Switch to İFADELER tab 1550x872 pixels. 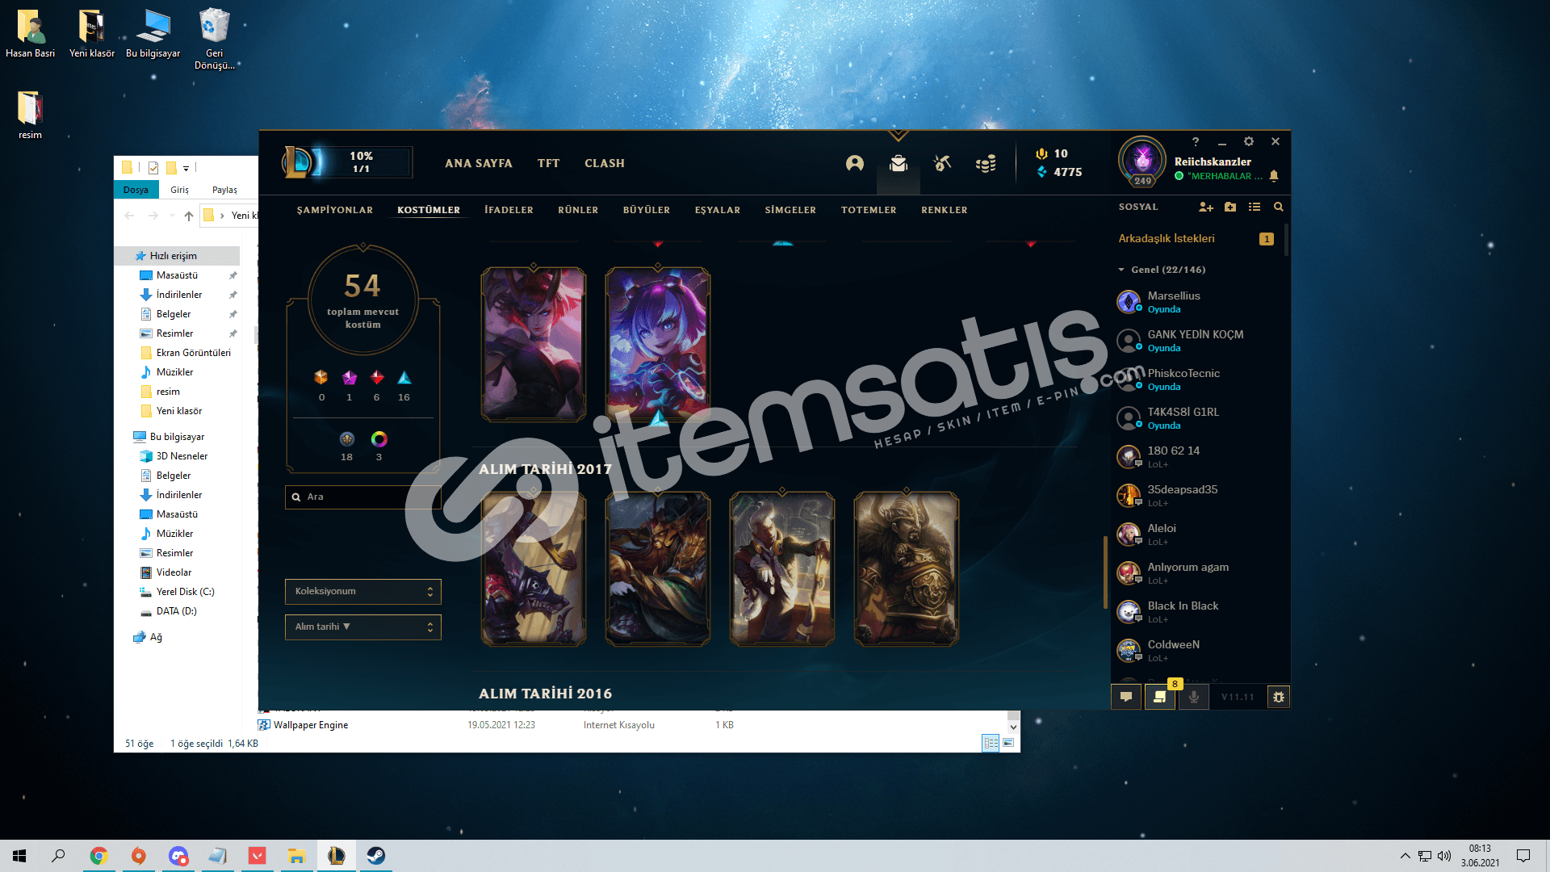coord(509,210)
